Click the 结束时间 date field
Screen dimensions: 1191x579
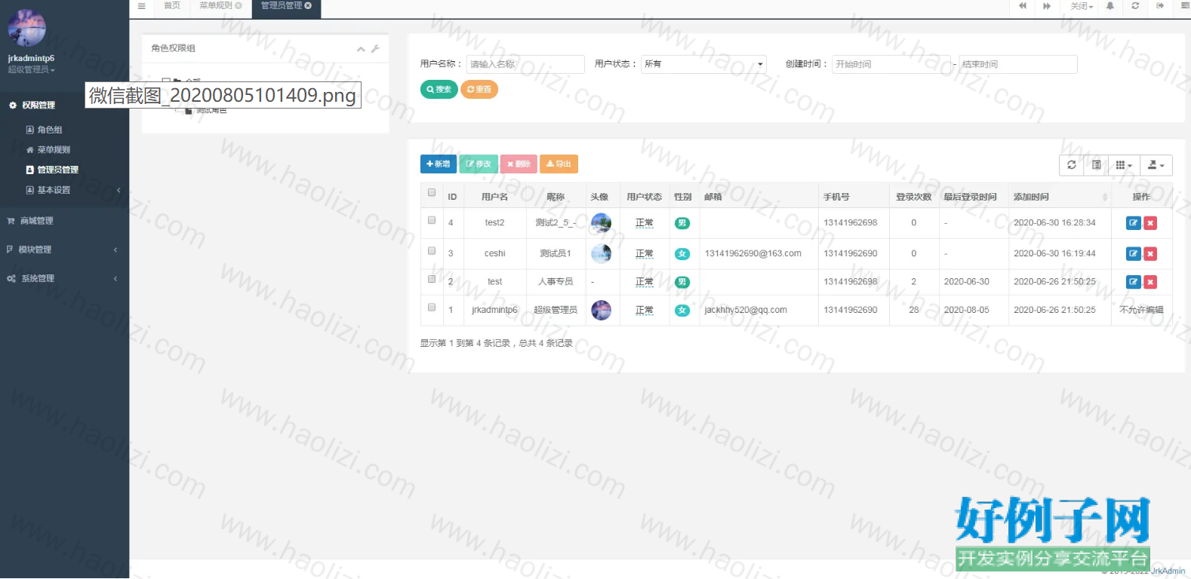pyautogui.click(x=1018, y=64)
